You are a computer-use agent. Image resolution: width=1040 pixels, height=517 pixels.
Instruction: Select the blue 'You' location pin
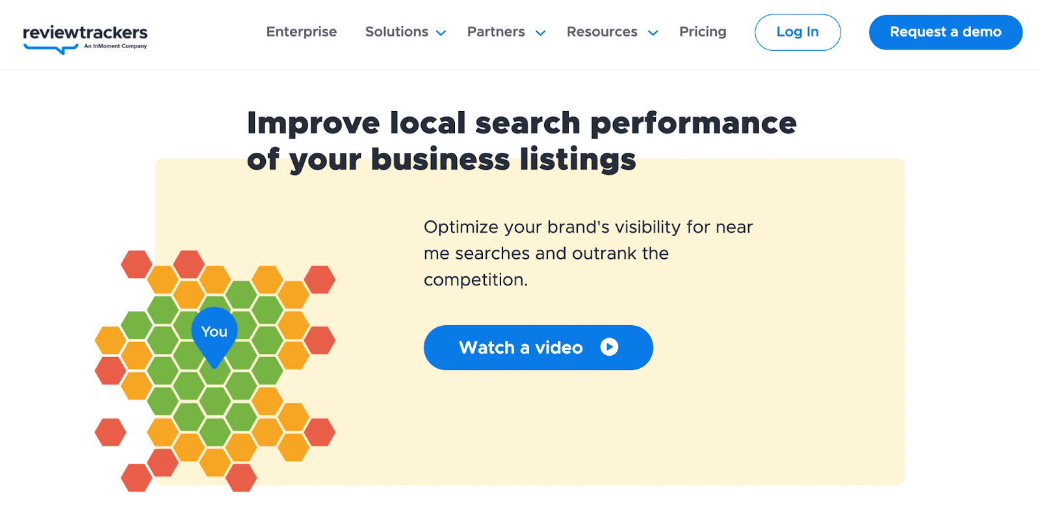coord(214,332)
